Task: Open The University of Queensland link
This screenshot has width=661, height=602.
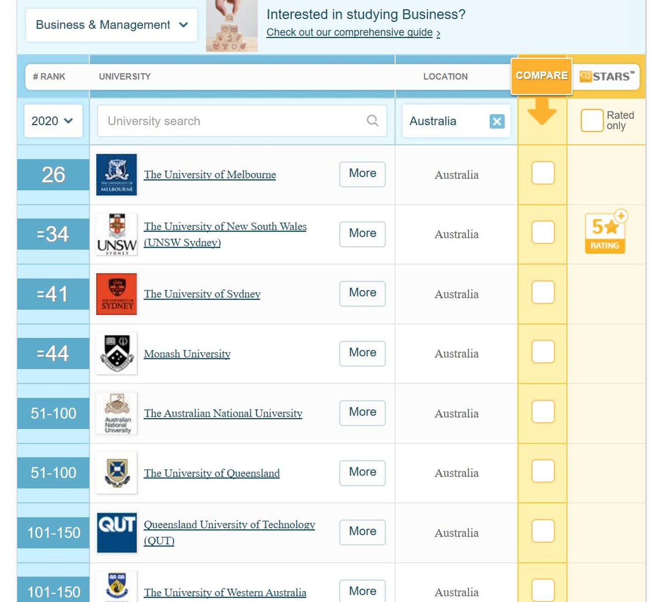Action: [212, 473]
